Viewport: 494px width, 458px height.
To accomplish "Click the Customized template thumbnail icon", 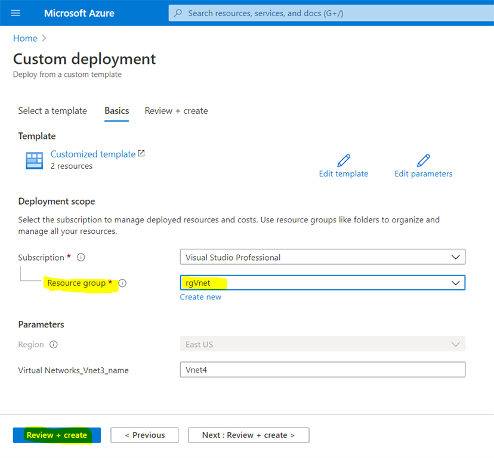I will pyautogui.click(x=34, y=160).
